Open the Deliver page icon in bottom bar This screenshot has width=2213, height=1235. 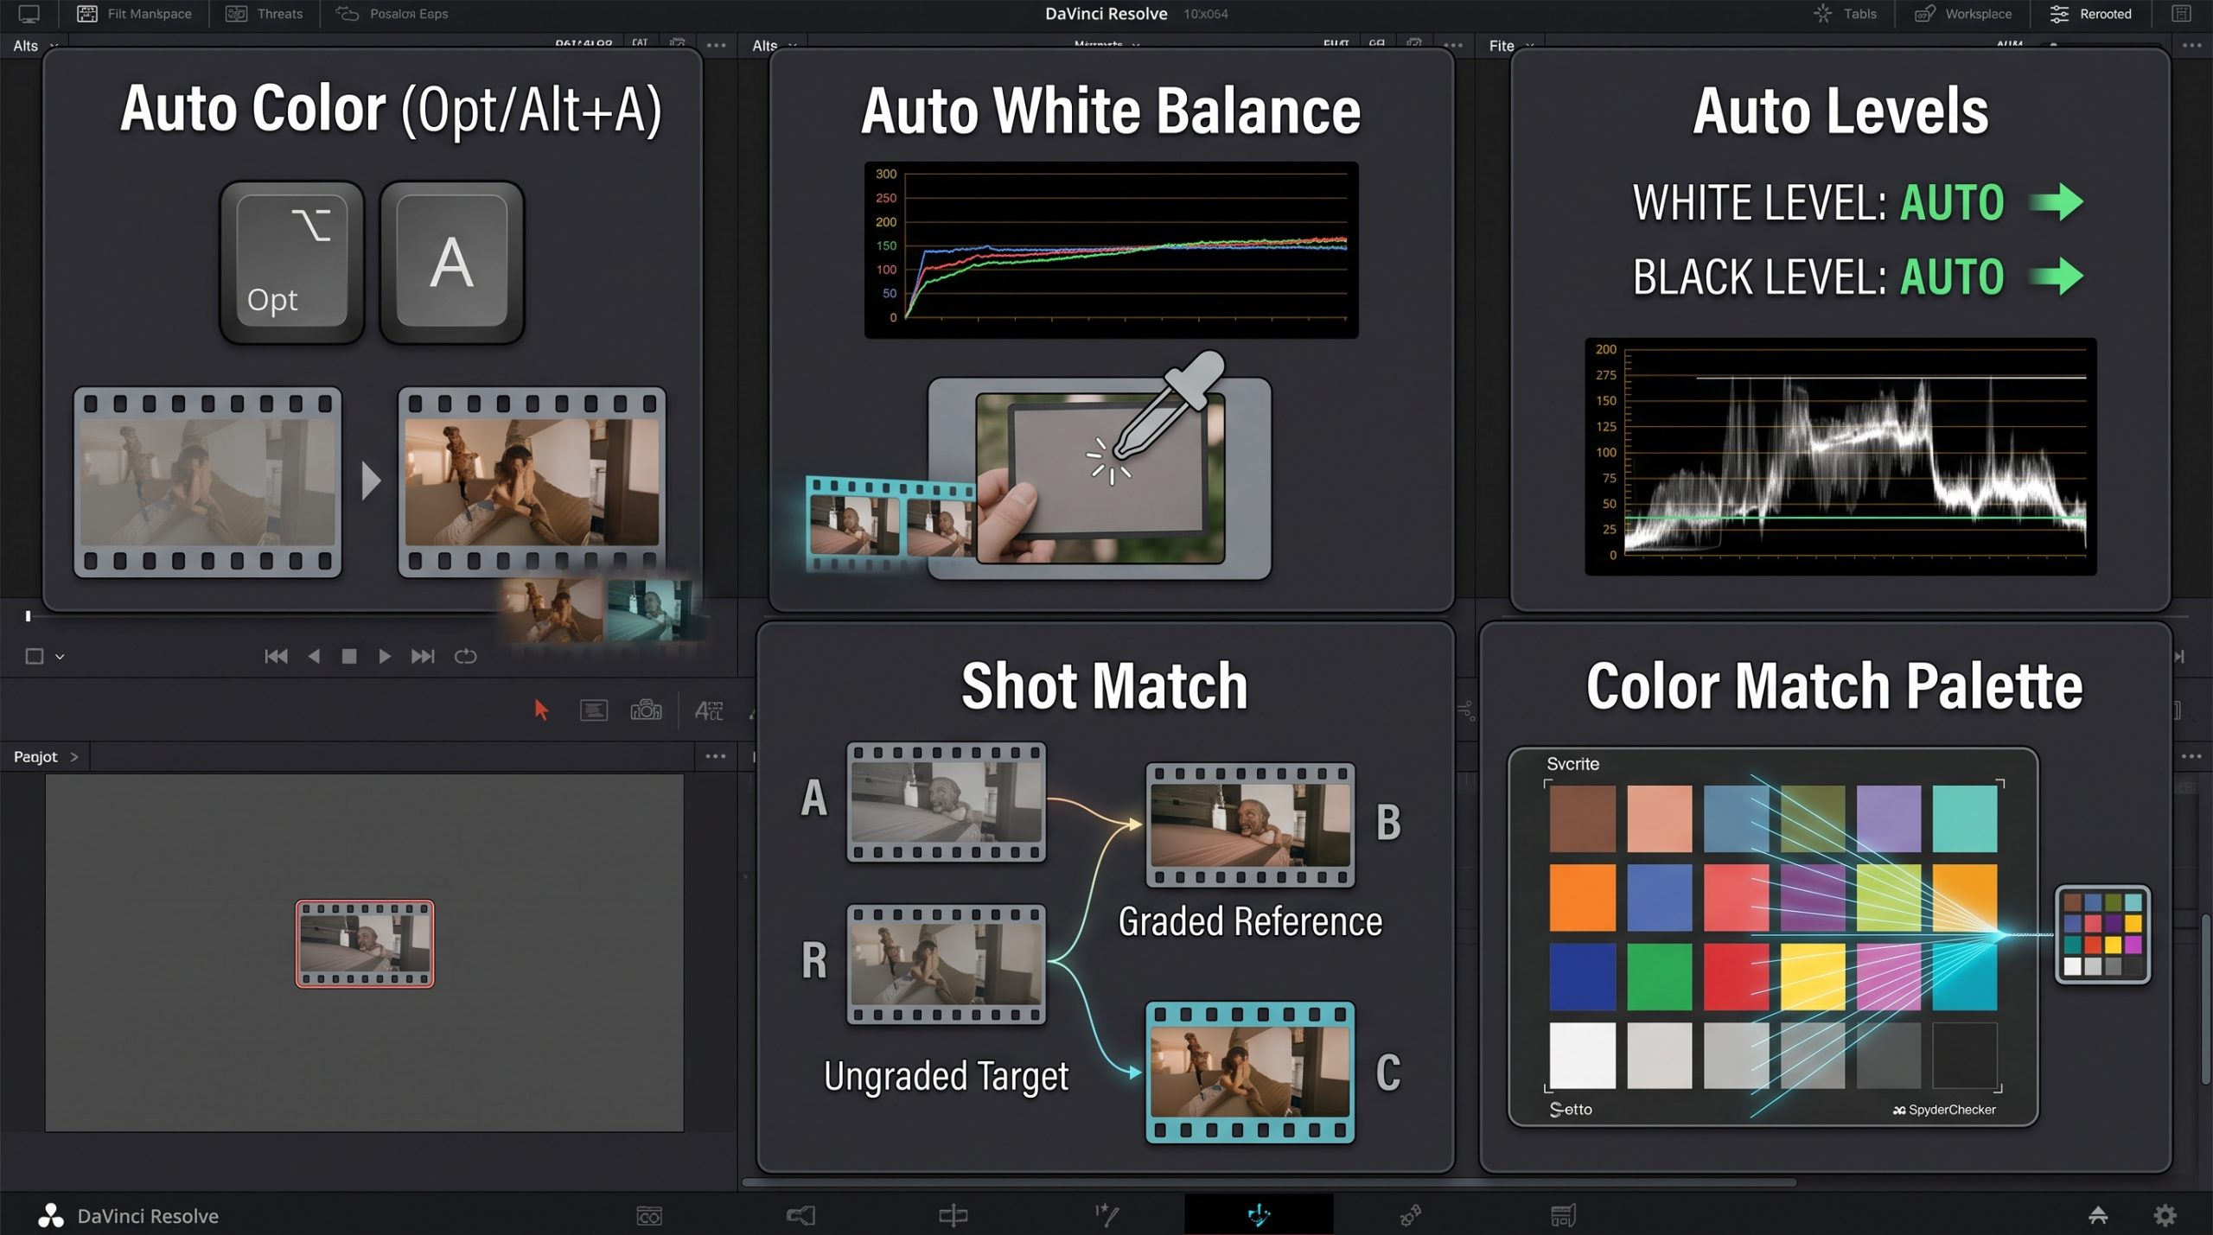coord(1563,1216)
